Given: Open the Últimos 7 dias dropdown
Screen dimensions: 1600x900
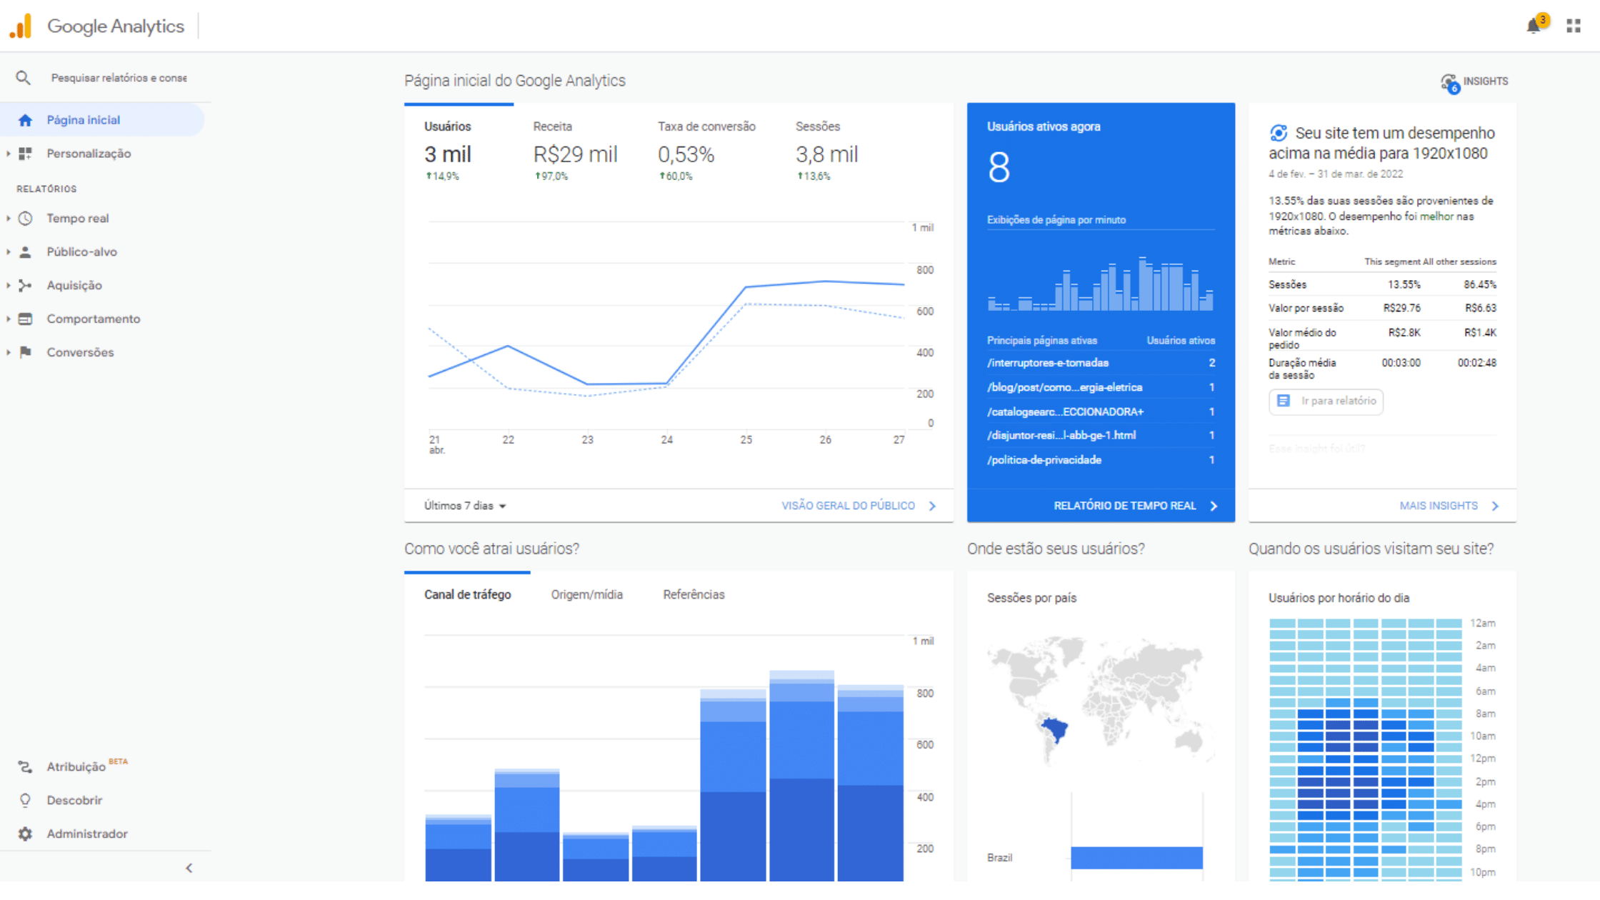Looking at the screenshot, I should click(465, 506).
